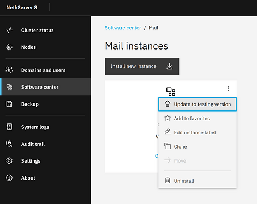This screenshot has height=204, width=257.
Task: Click the Audit trail icon
Action: (9, 144)
